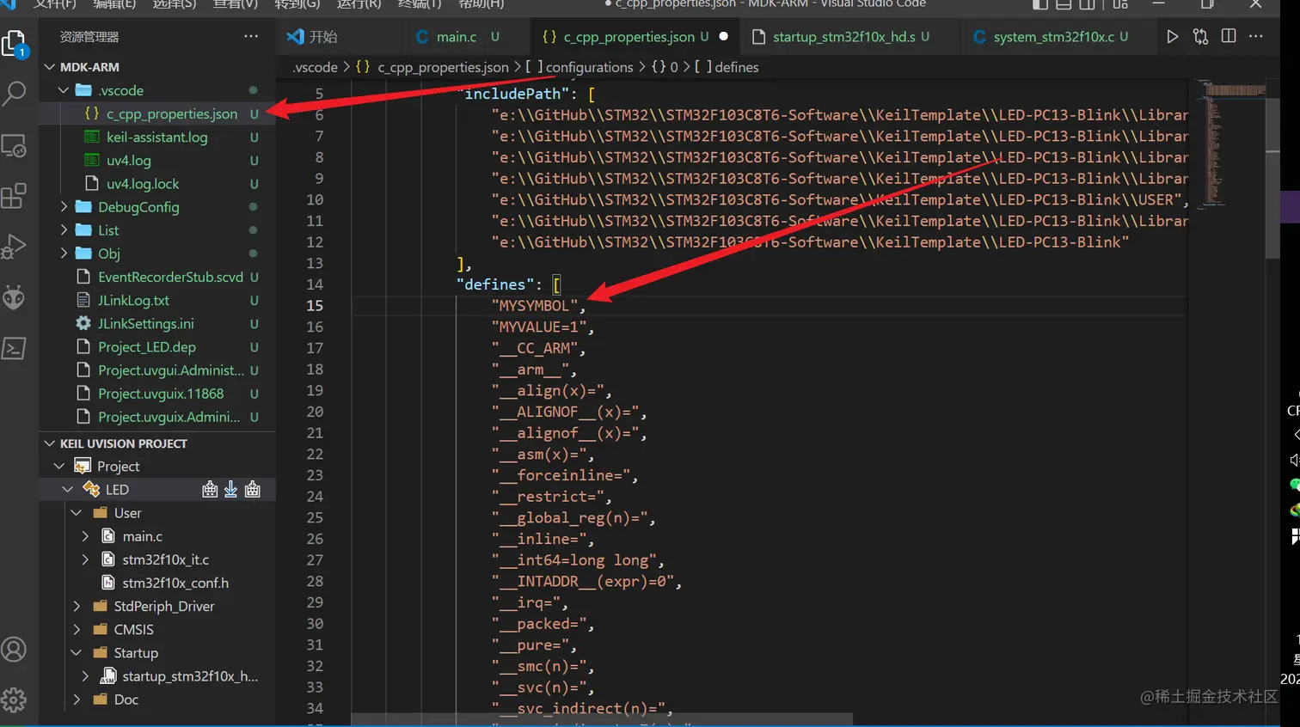Image resolution: width=1300 pixels, height=727 pixels.
Task: Click the Download icon on LED target
Action: pos(230,489)
